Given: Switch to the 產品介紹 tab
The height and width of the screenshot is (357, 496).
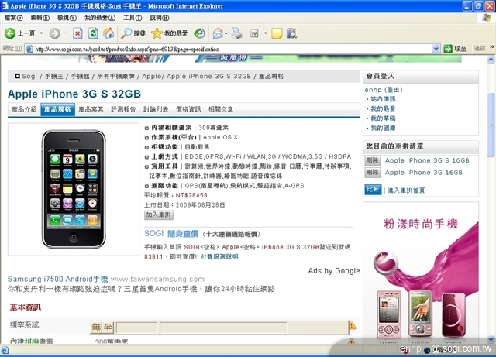Looking at the screenshot, I should pos(24,109).
